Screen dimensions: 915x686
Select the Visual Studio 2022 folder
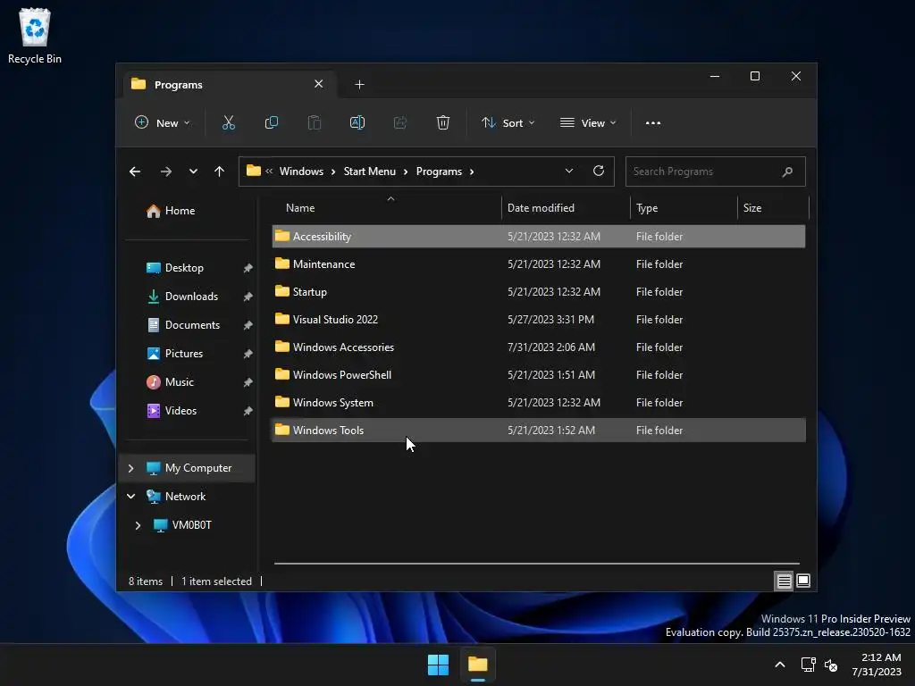tap(539, 320)
